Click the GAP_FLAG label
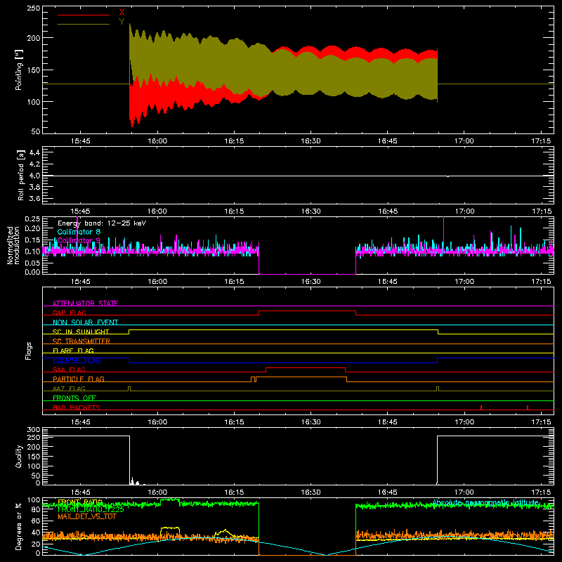 pos(69,313)
